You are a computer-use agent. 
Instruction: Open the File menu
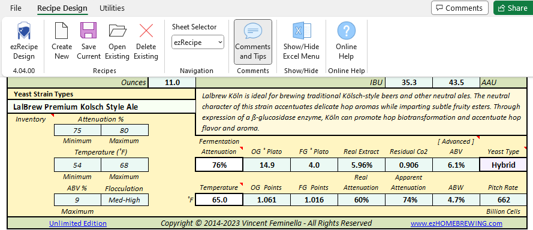click(16, 8)
